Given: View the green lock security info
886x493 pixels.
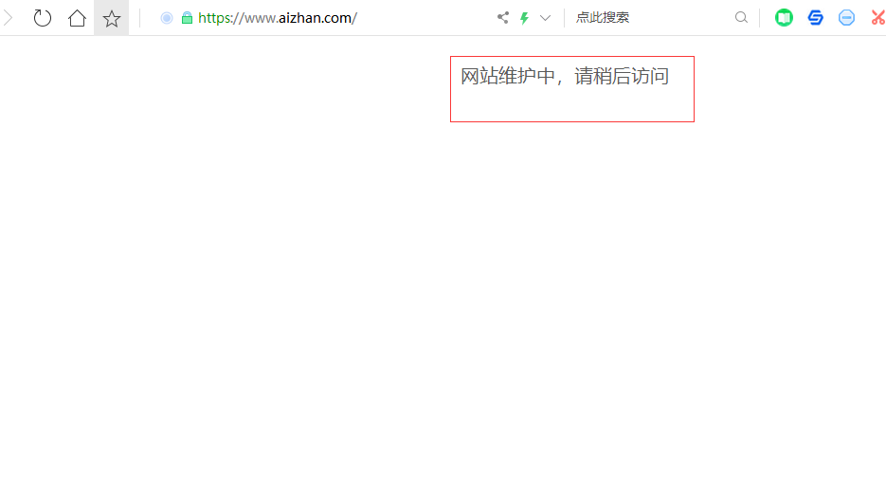Looking at the screenshot, I should (x=187, y=18).
